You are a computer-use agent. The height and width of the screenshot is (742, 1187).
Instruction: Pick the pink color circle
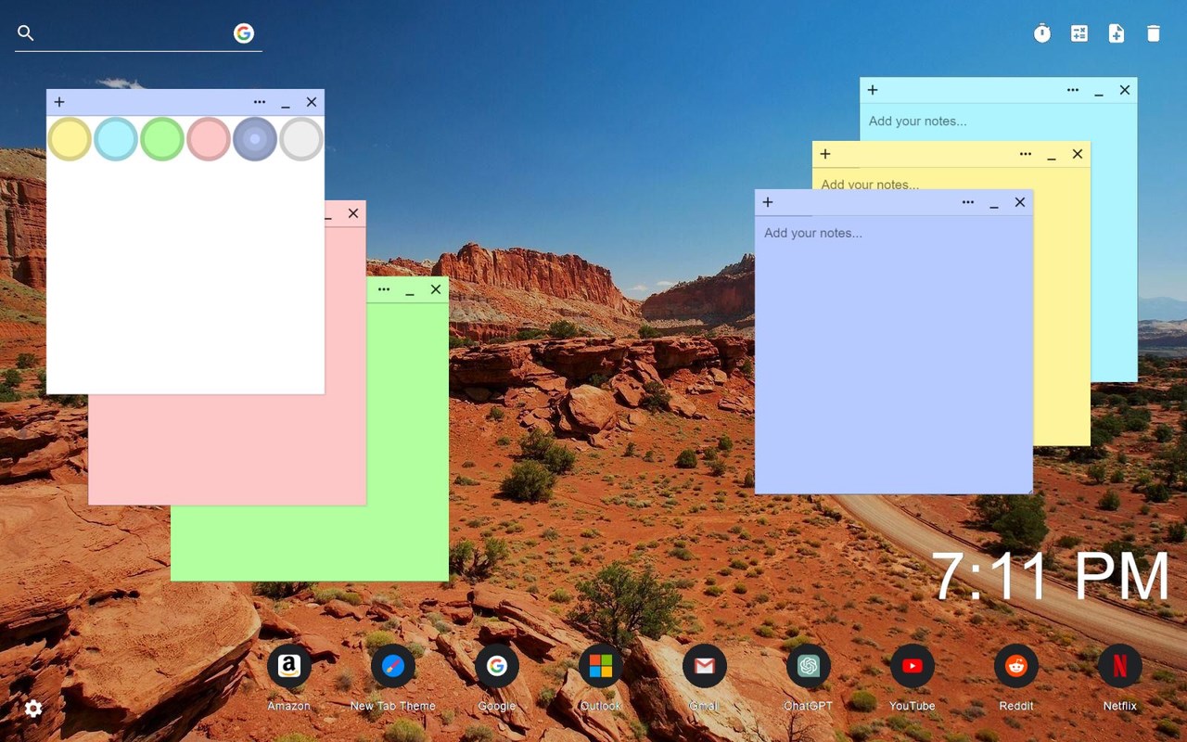click(209, 139)
